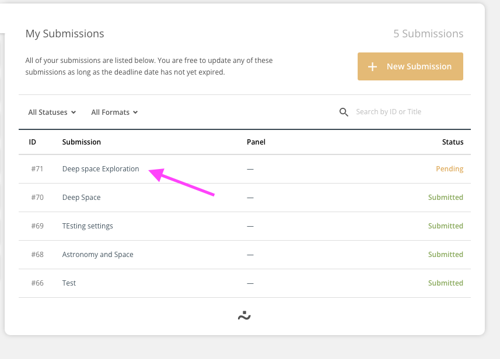The image size is (500, 359).
Task: Click the 5 Submissions counter
Action: (x=428, y=34)
